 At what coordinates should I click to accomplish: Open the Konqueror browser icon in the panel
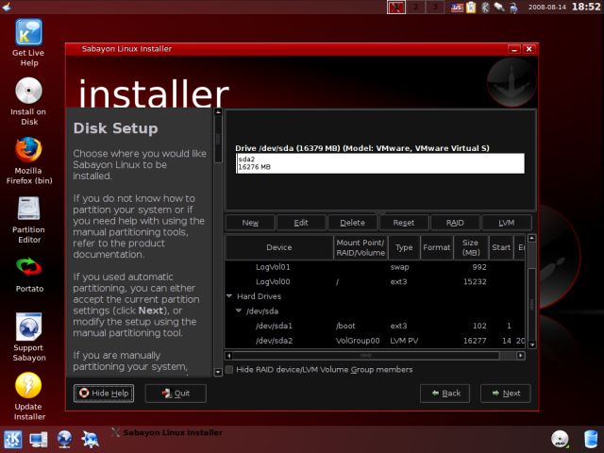click(90, 440)
